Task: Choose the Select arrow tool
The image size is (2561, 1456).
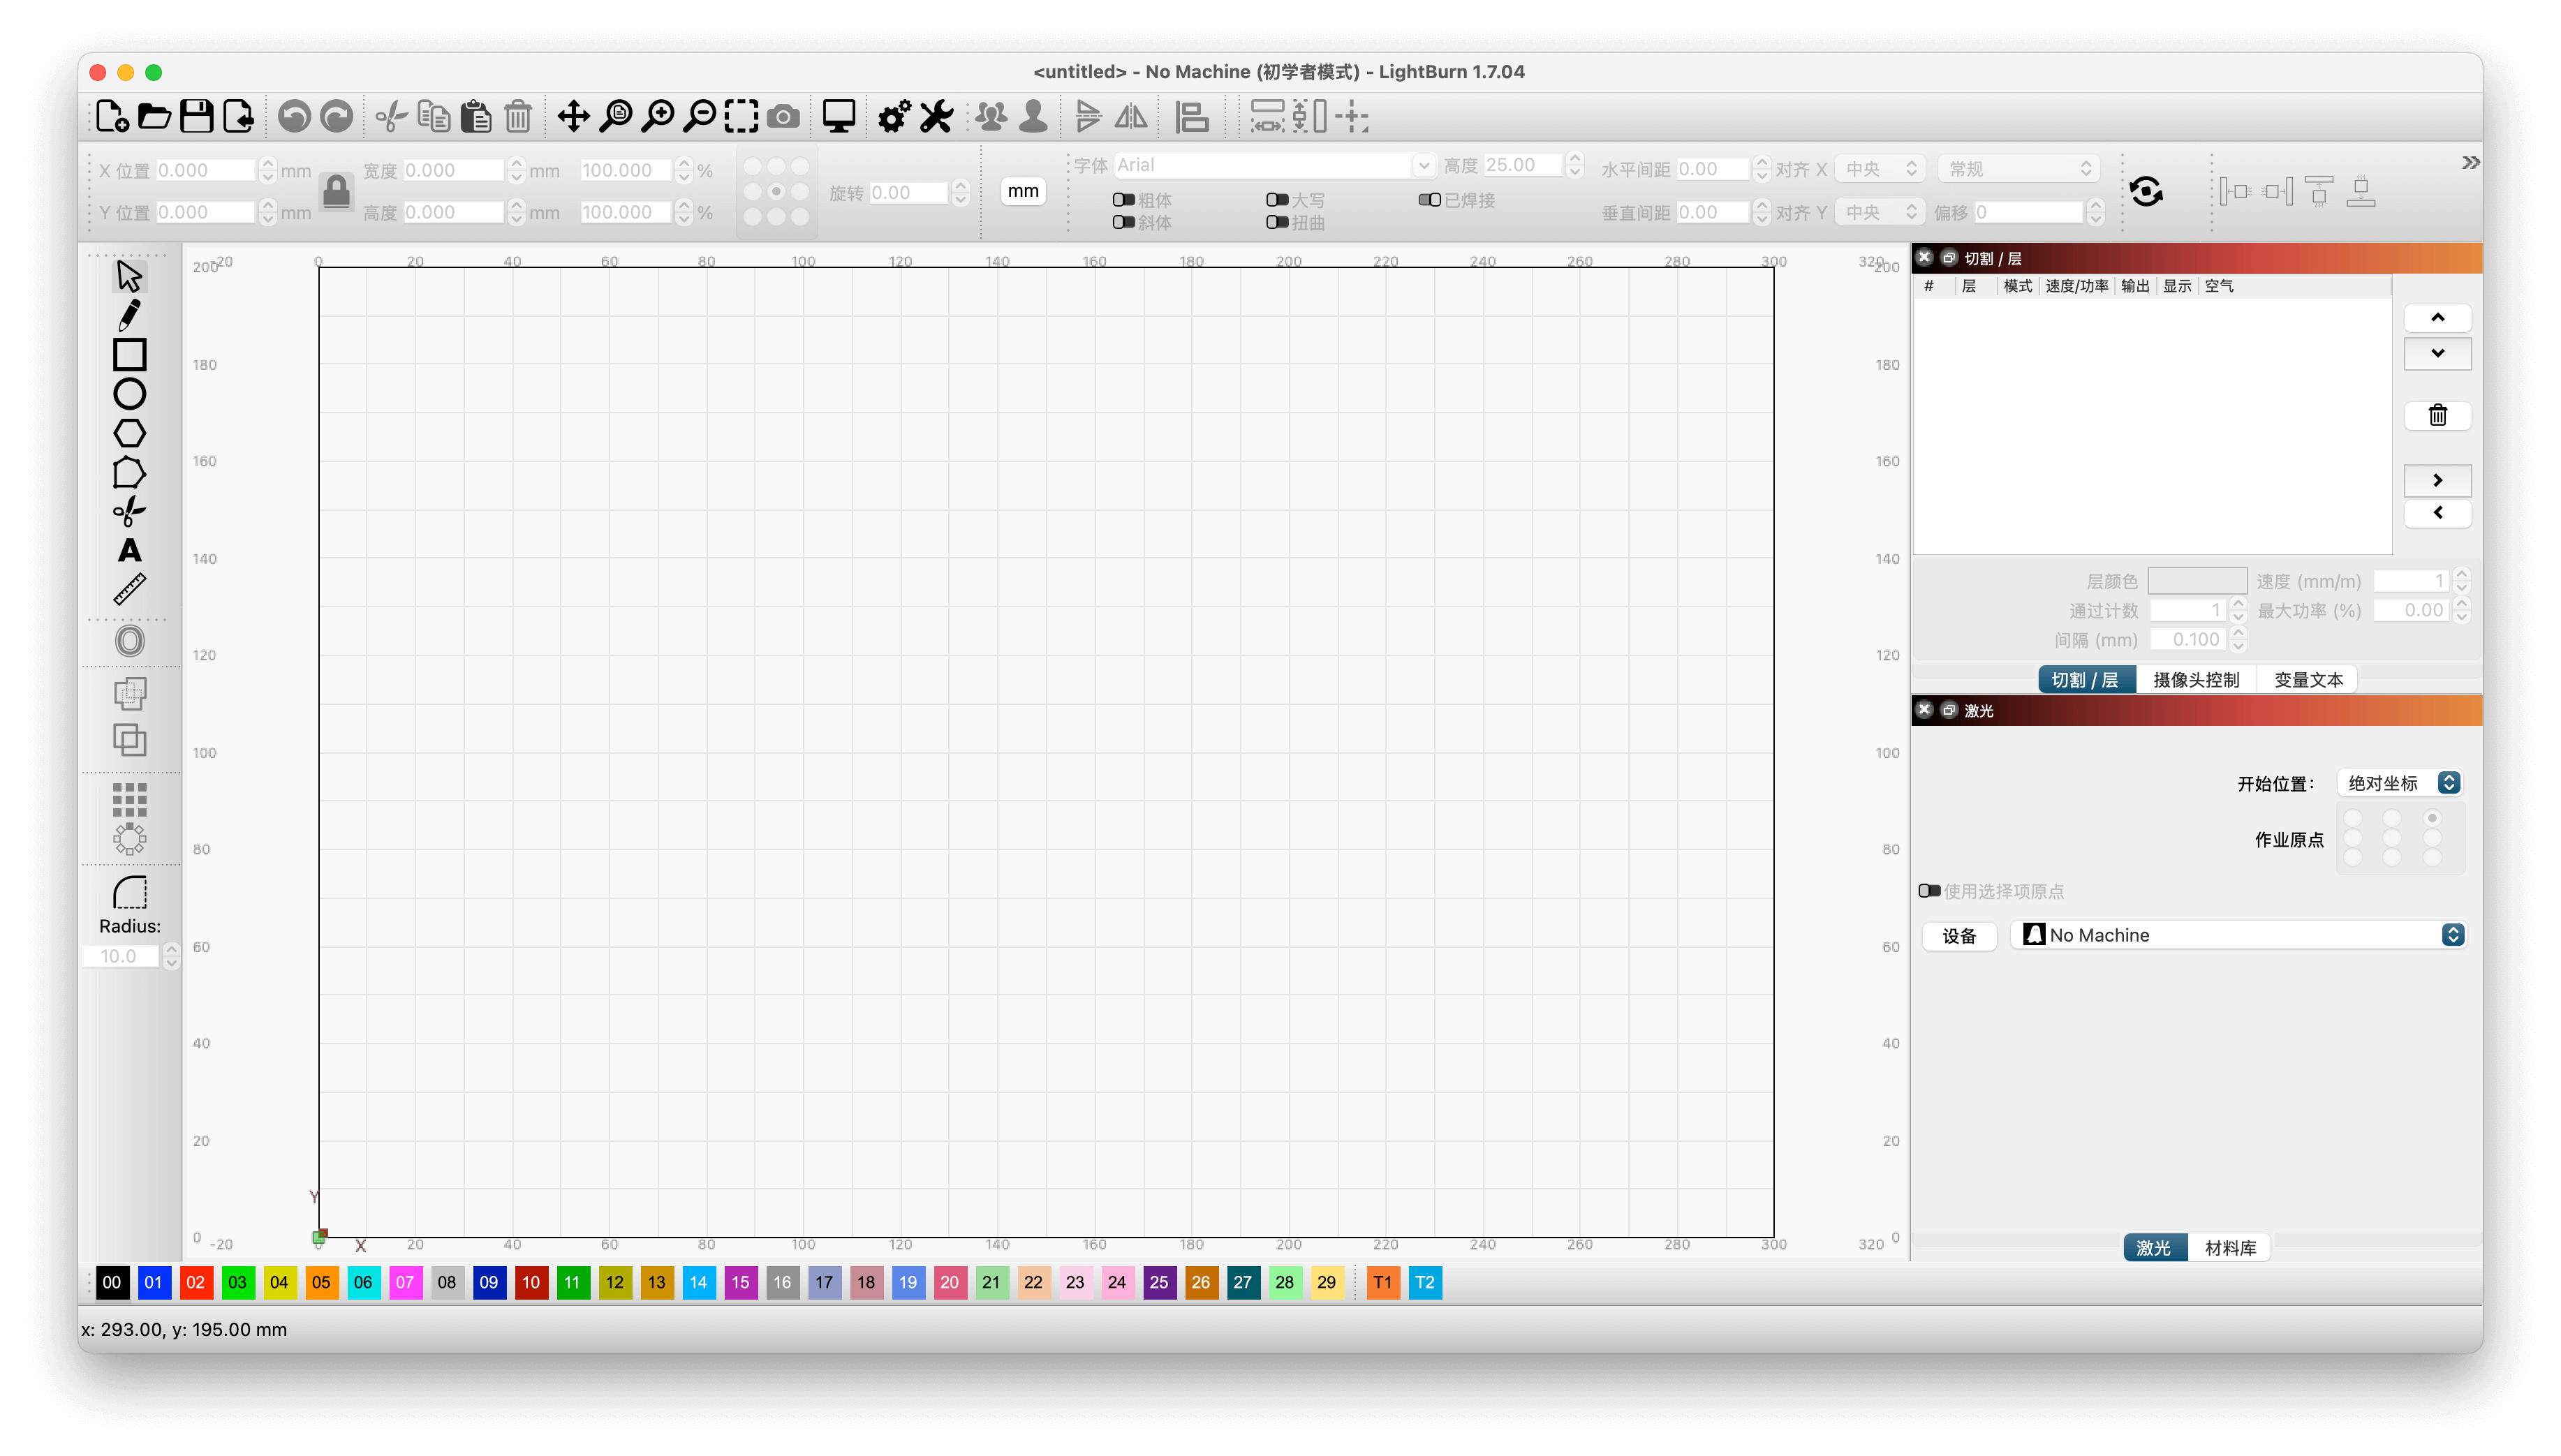Action: [129, 276]
